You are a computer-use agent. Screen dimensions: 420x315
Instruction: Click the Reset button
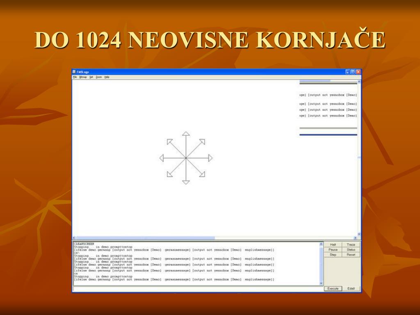pos(351,255)
